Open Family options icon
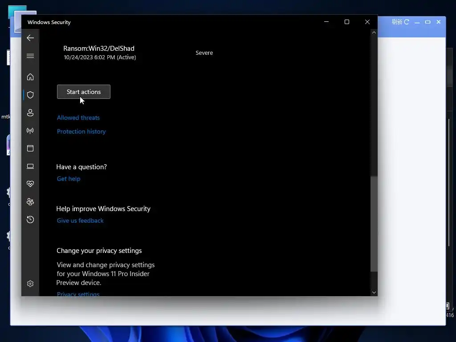The height and width of the screenshot is (342, 456). pos(30,202)
